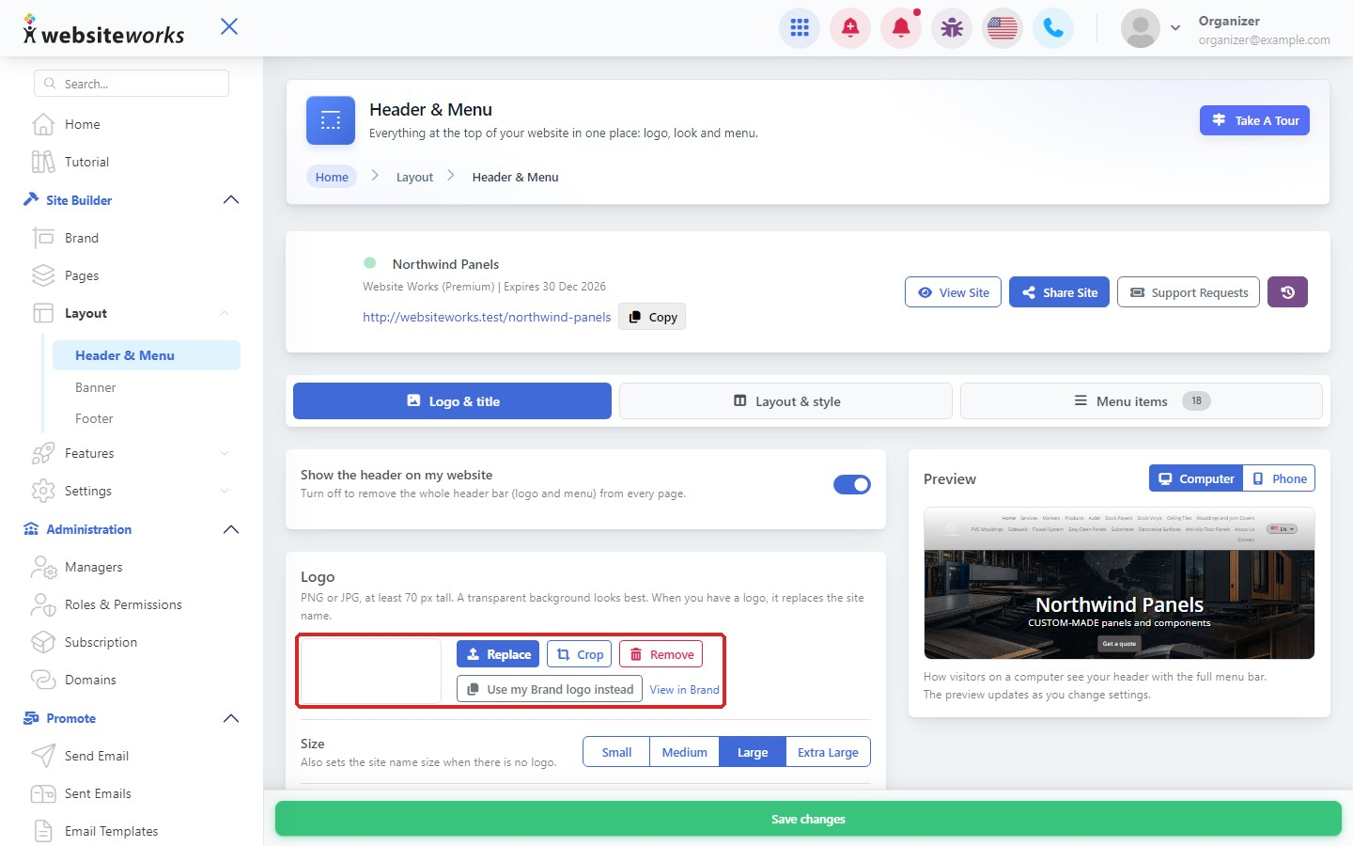Click the purple history restore button
Screen dimensions: 1353x846
point(1287,292)
